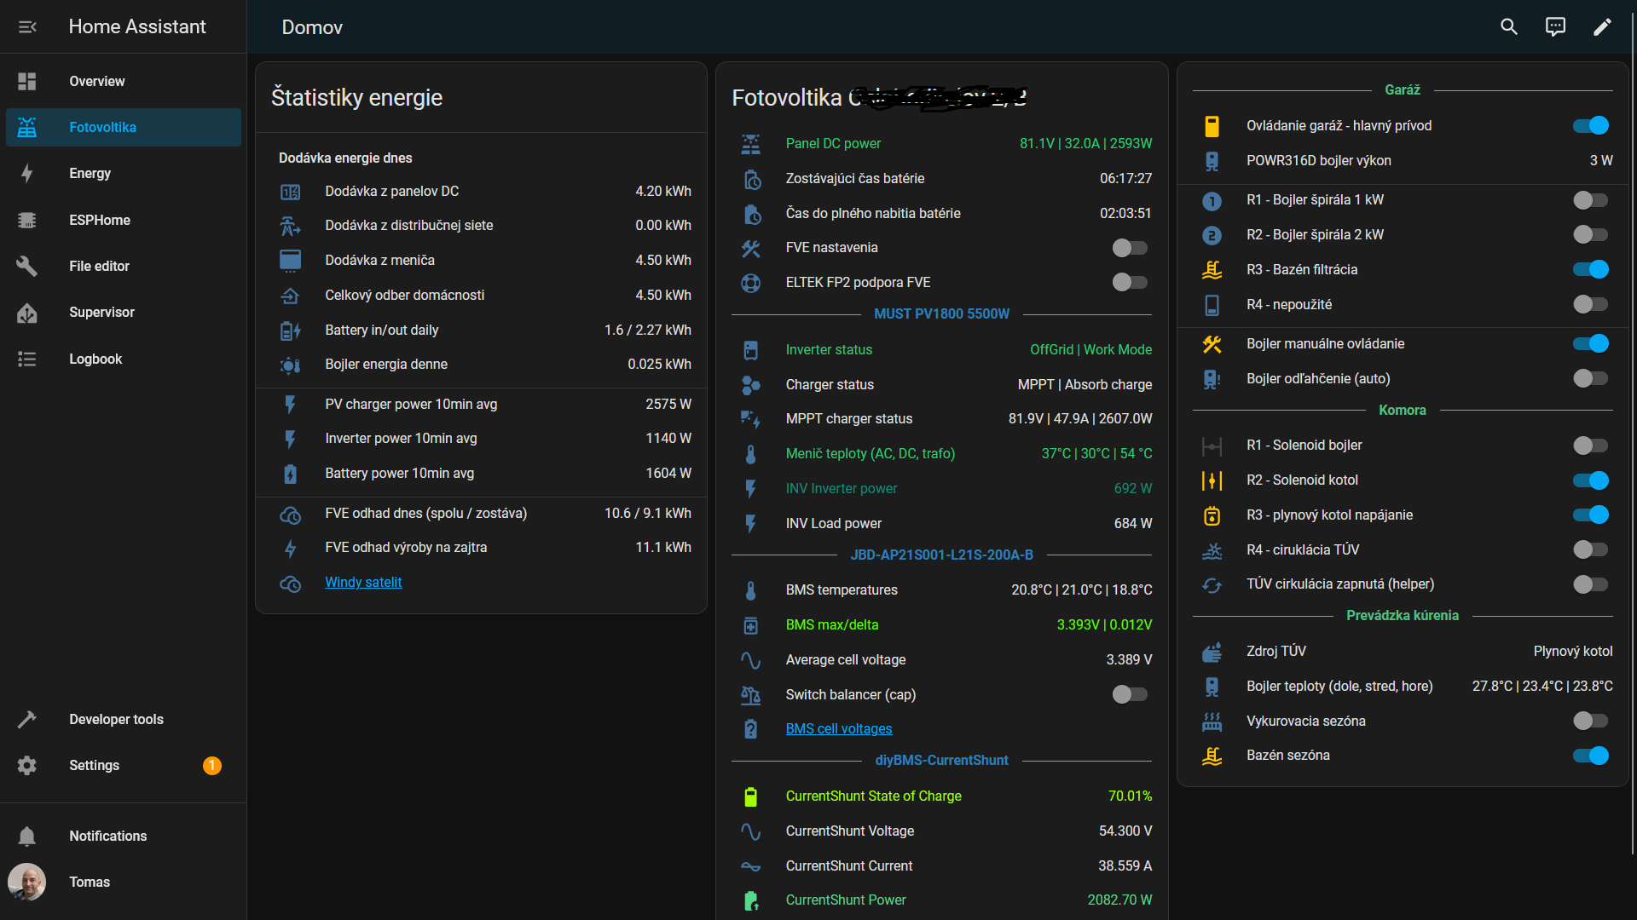Open the Energy sidebar page
The width and height of the screenshot is (1637, 920).
(90, 174)
